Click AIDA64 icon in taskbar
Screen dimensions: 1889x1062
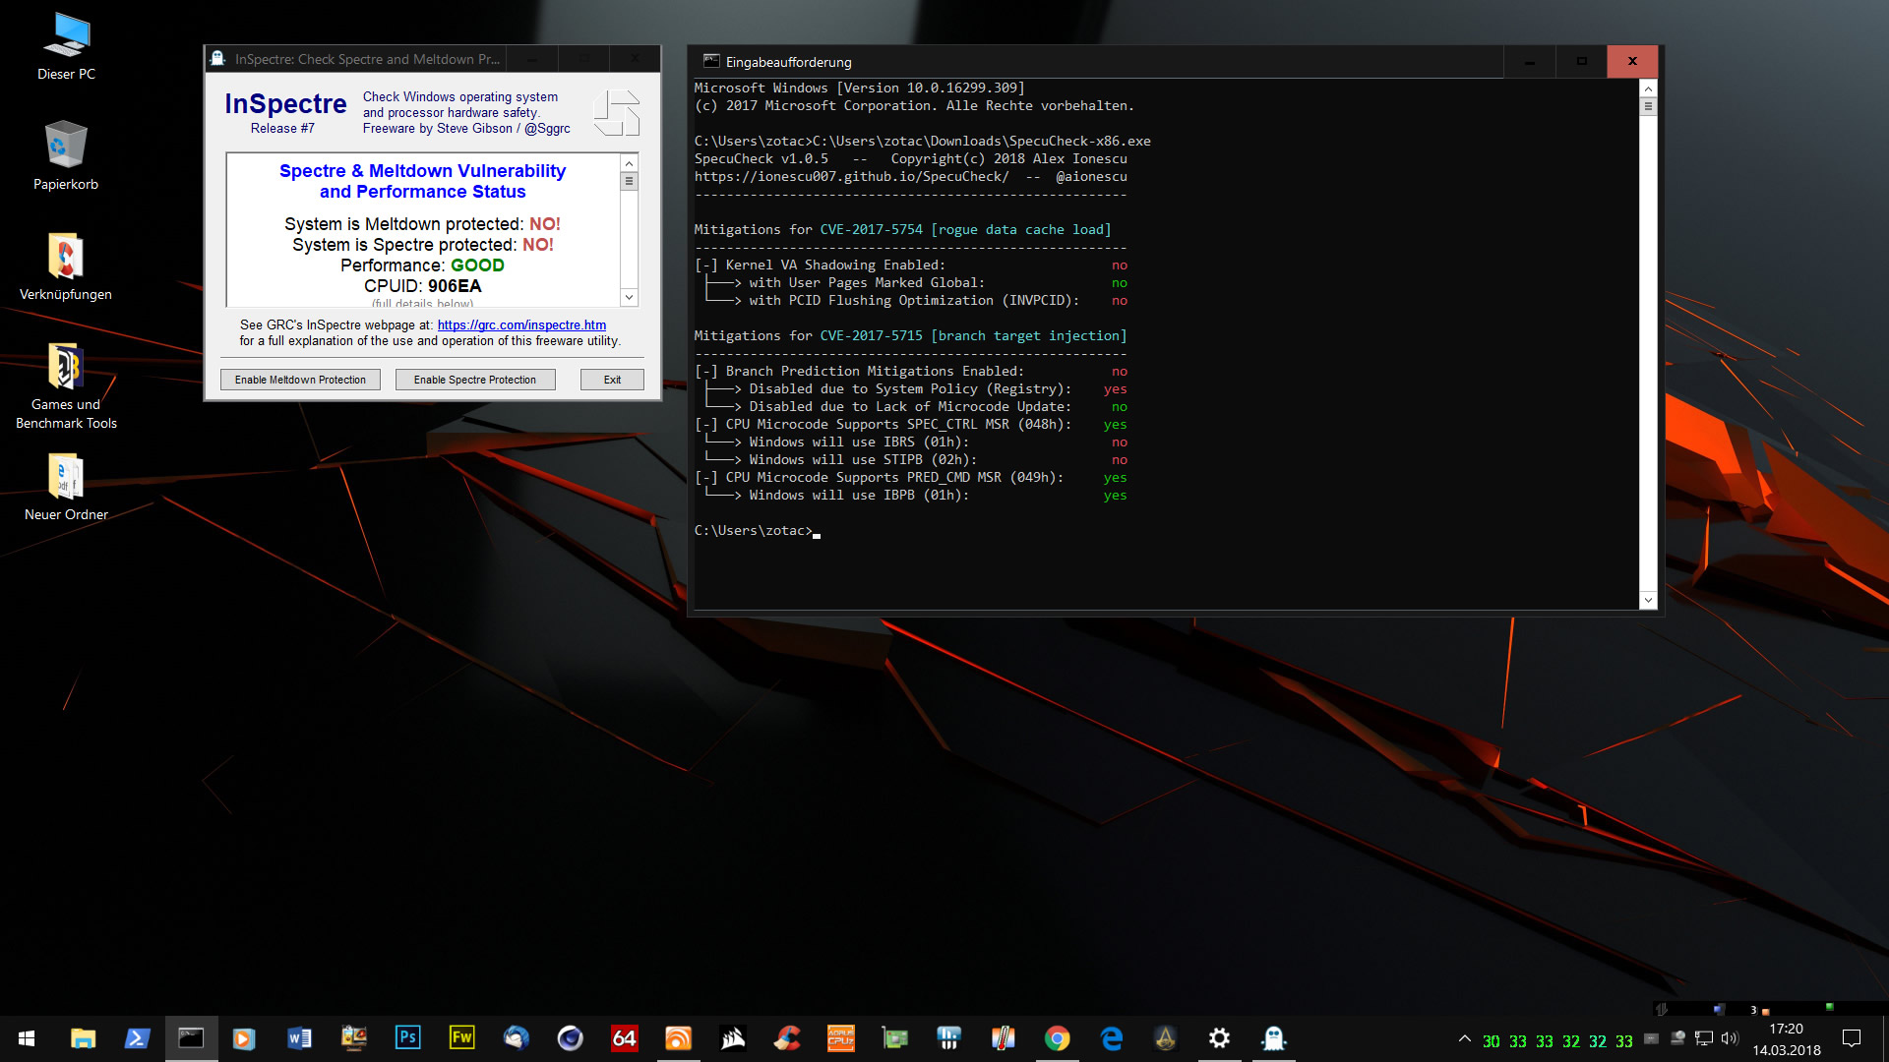tap(625, 1038)
